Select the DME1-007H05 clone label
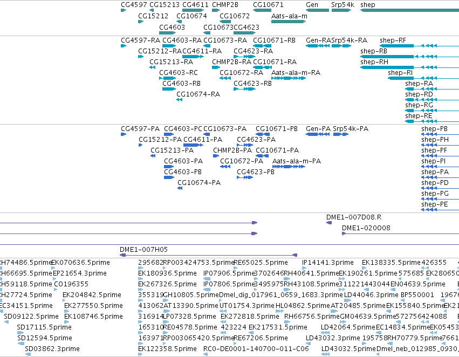Screen dimensions: 459x357 pos(143,250)
